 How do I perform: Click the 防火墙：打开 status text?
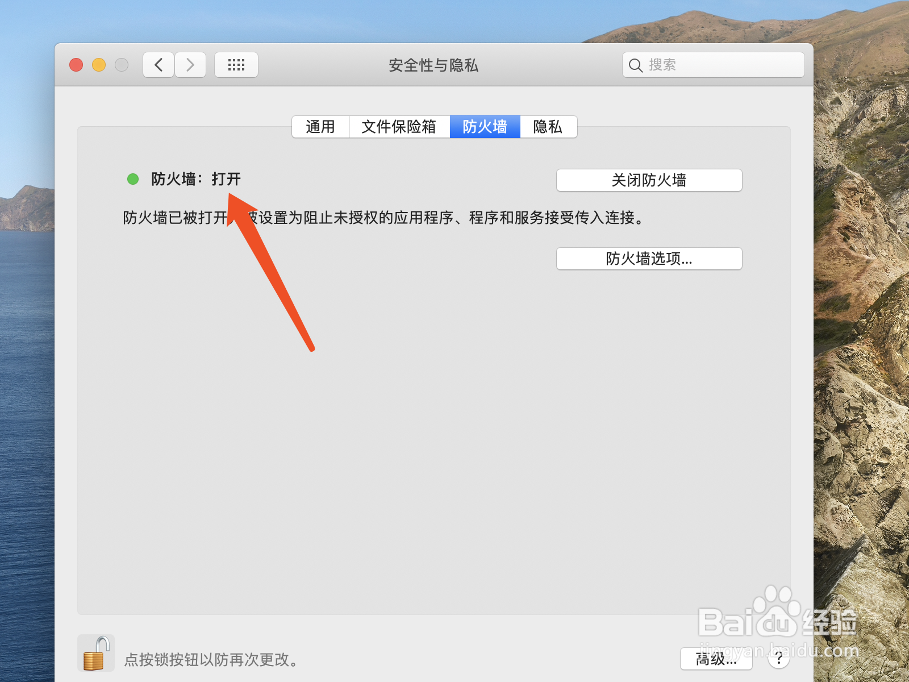tap(196, 179)
